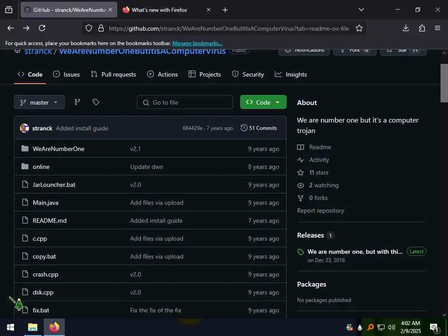Open Firefox application hamburger menu
Viewport: 448px width, 336px height.
pyautogui.click(x=437, y=28)
